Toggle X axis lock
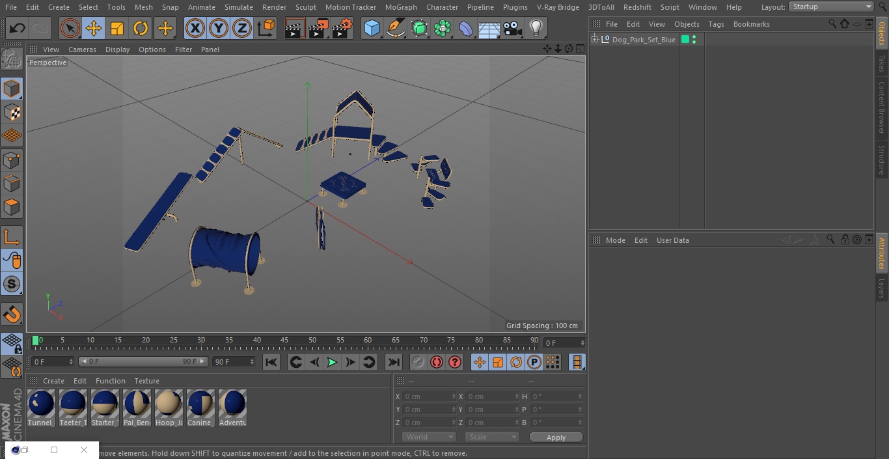889x459 pixels. [x=195, y=28]
